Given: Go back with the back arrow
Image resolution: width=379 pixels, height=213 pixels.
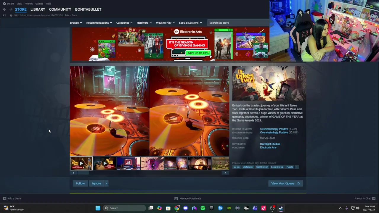Looking at the screenshot, I should point(4,9).
